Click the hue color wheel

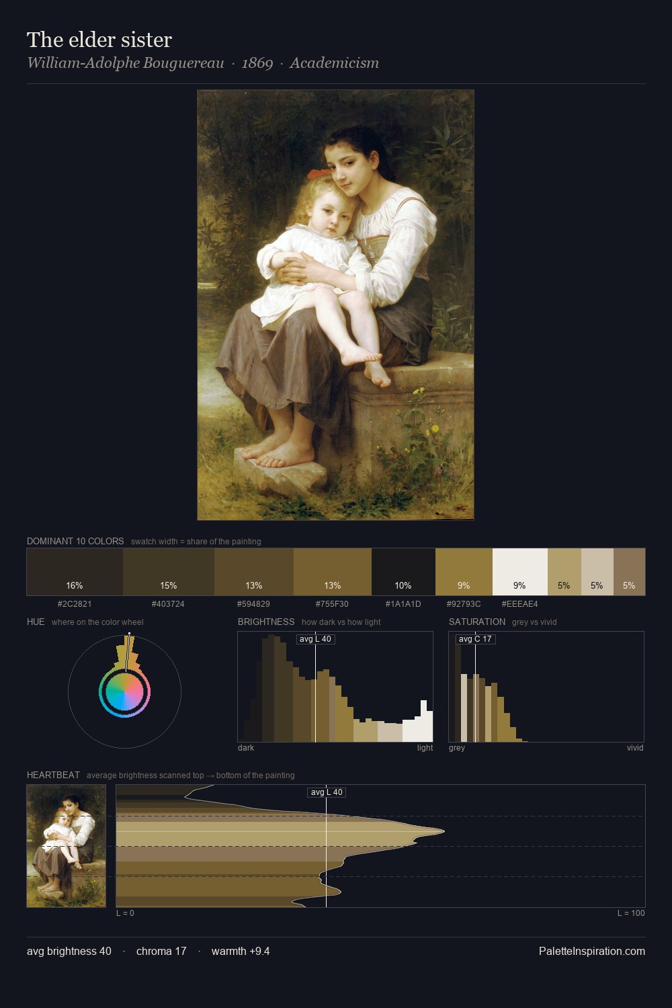(x=124, y=691)
